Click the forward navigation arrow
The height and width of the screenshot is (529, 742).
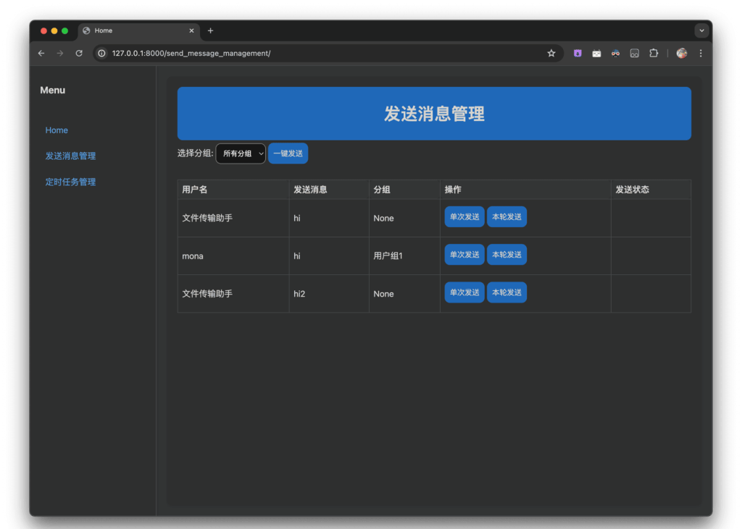tap(60, 53)
